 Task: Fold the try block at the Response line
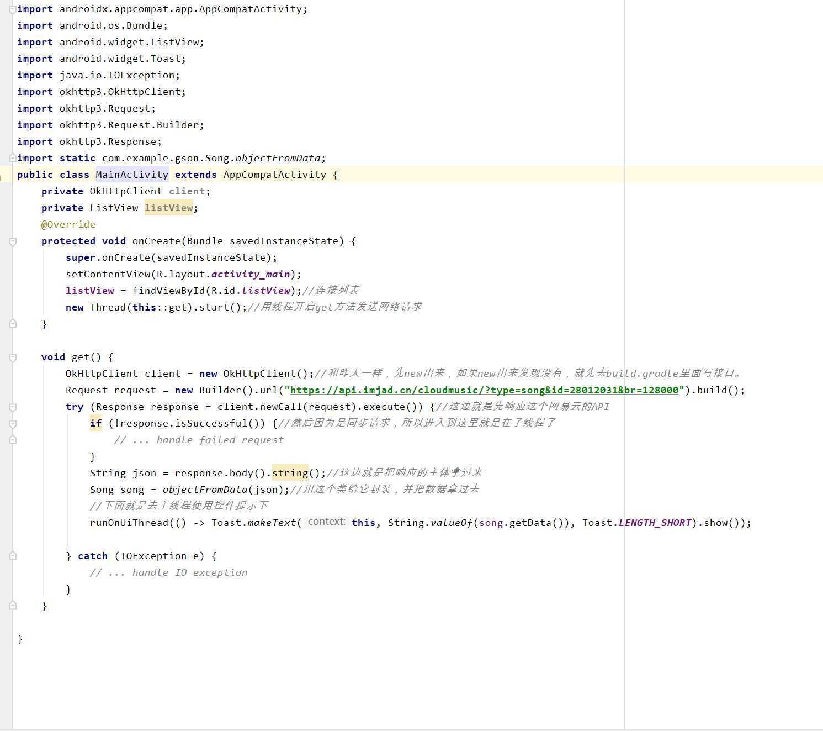click(13, 407)
